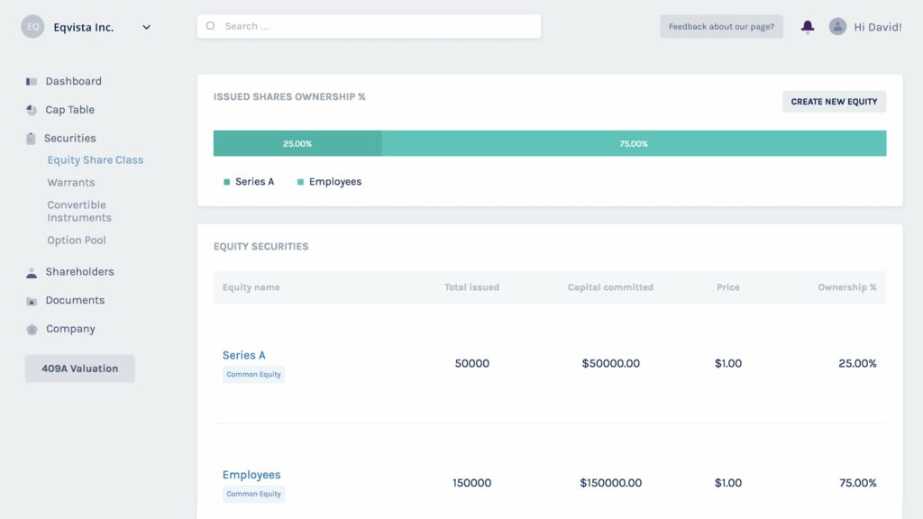The width and height of the screenshot is (923, 519).
Task: Go to Dashboard menu item
Action: coord(74,81)
